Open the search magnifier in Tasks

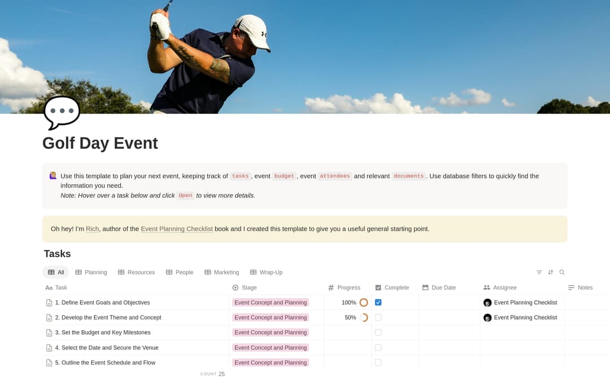(x=562, y=272)
